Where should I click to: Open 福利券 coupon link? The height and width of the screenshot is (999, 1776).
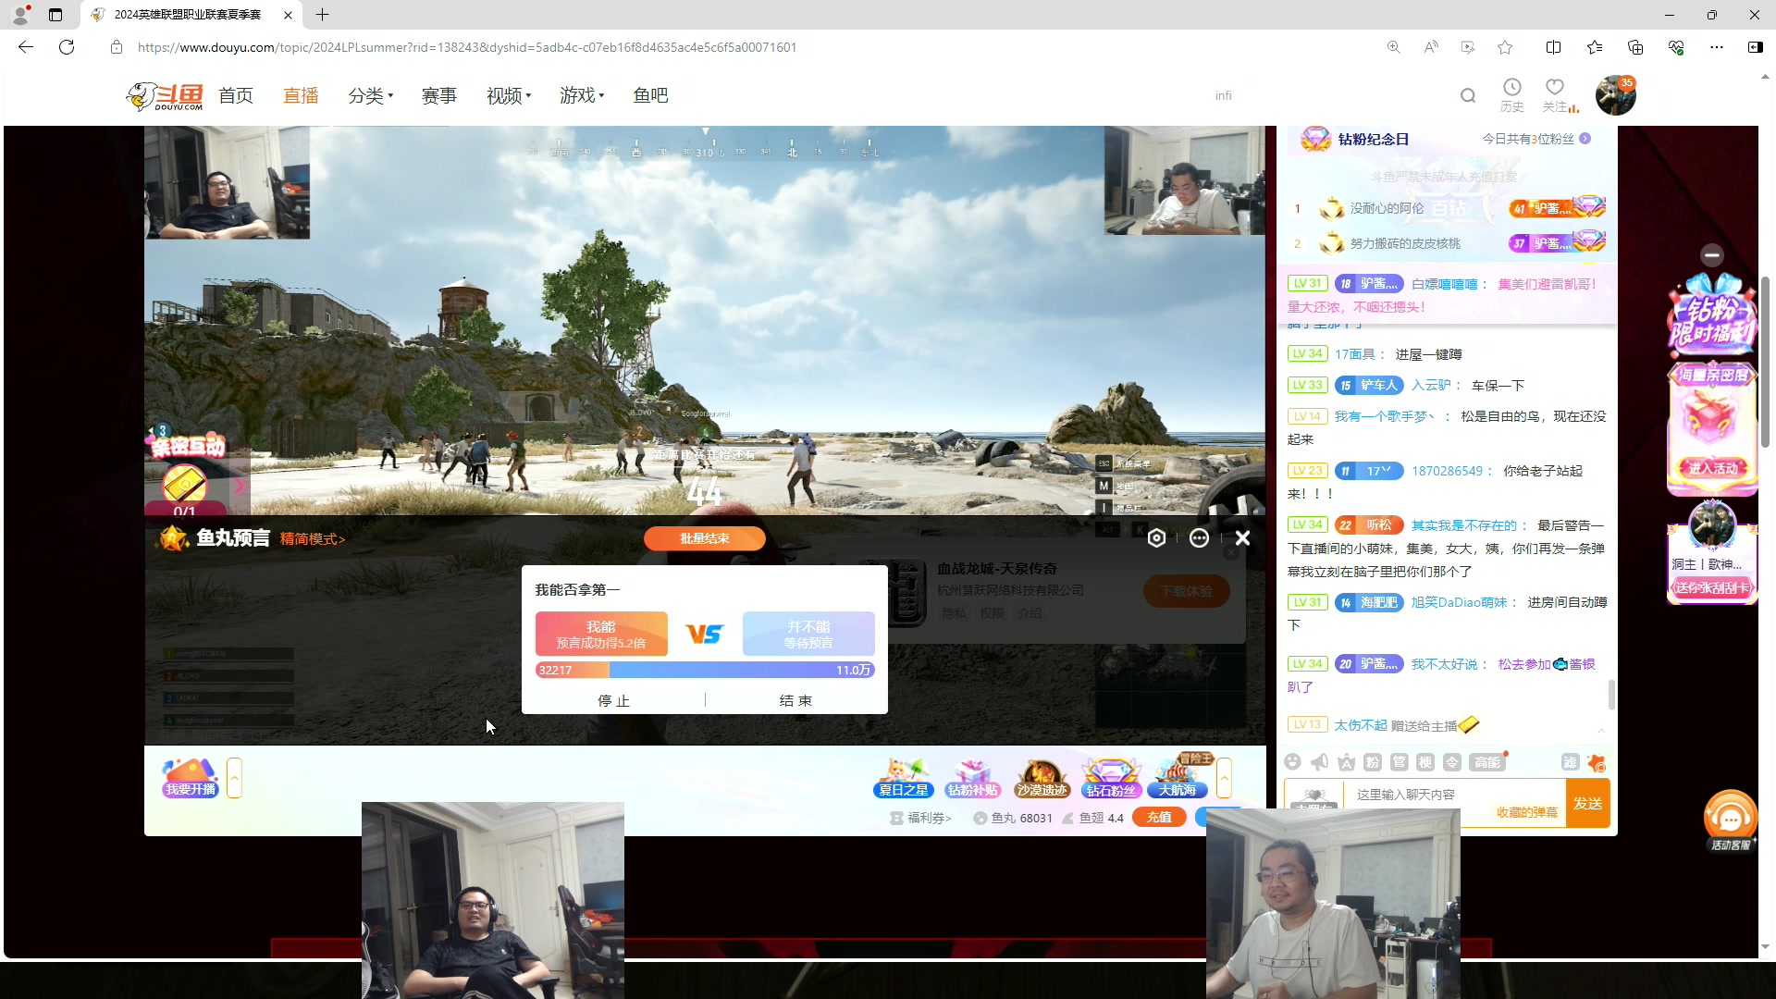pos(920,818)
